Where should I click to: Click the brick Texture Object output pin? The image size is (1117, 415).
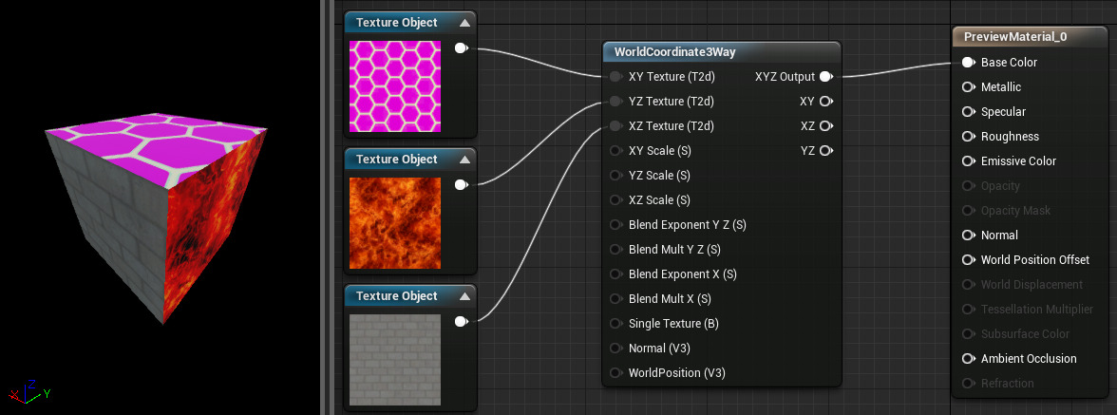(461, 322)
